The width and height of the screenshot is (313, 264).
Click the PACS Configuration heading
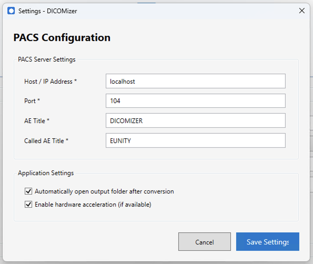point(62,37)
